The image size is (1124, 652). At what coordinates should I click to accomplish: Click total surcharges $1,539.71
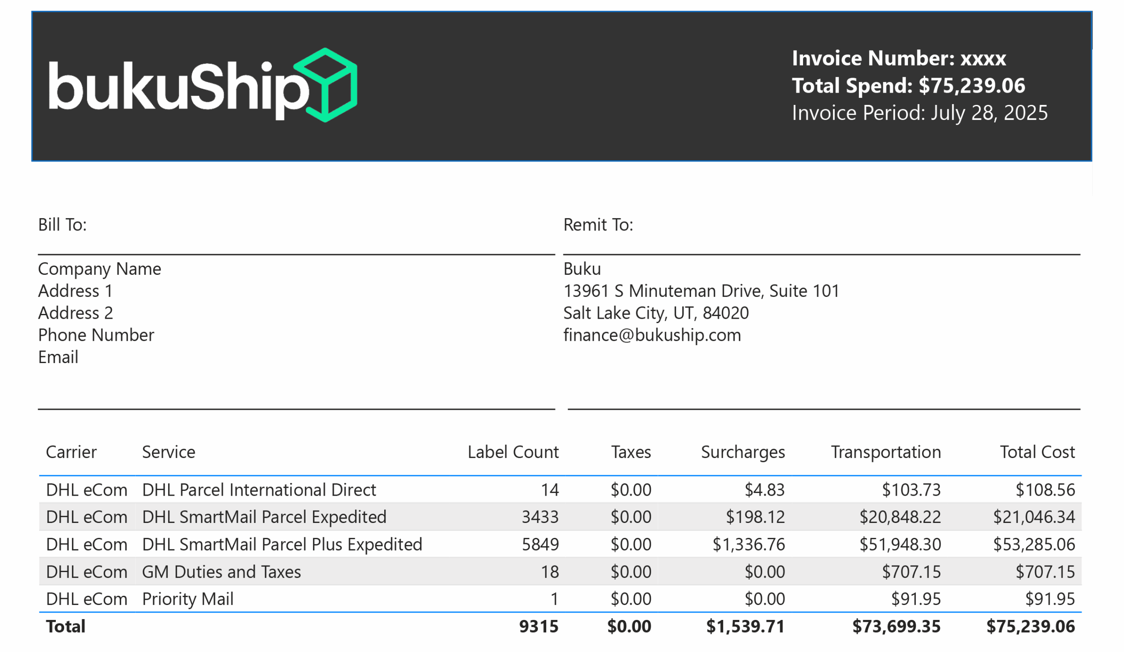coord(746,627)
